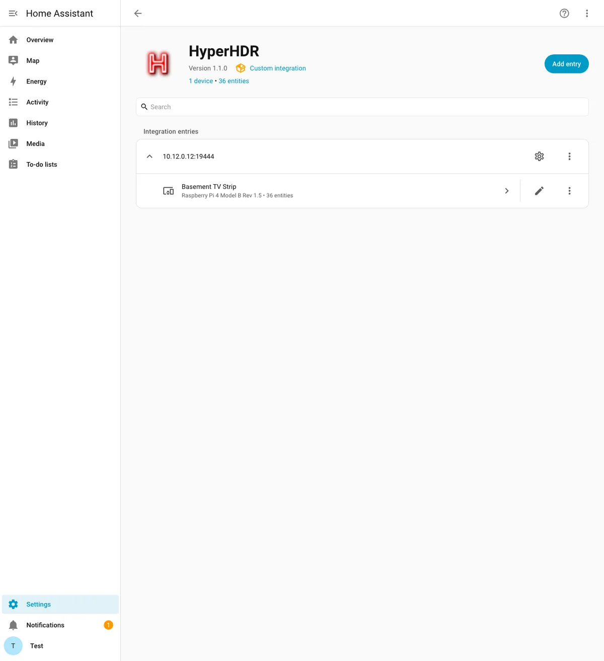Open the 1 device link
604x661 pixels.
pyautogui.click(x=201, y=81)
